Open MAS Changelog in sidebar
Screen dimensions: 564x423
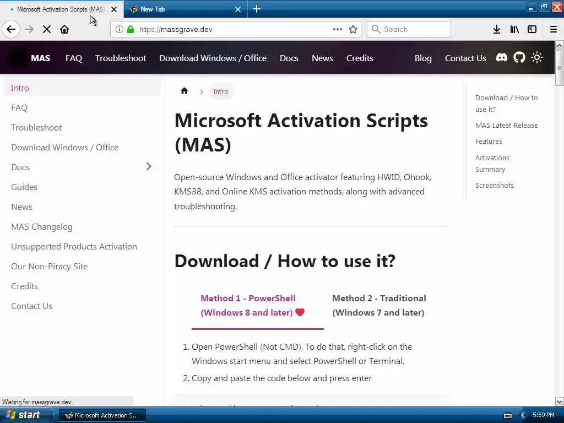coord(83,226)
